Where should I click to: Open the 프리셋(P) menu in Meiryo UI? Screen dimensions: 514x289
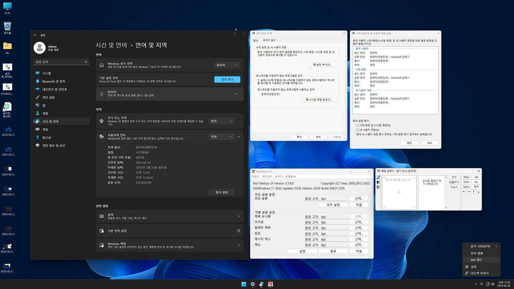pos(267,177)
